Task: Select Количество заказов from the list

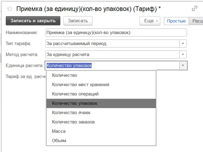Action: coord(101,122)
